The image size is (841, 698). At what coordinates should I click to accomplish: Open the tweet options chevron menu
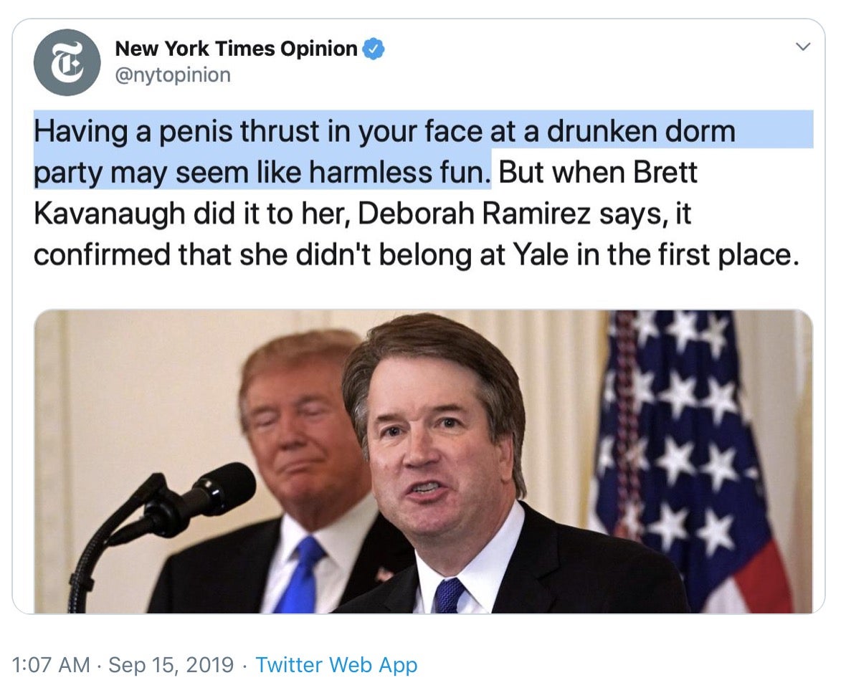click(x=804, y=47)
